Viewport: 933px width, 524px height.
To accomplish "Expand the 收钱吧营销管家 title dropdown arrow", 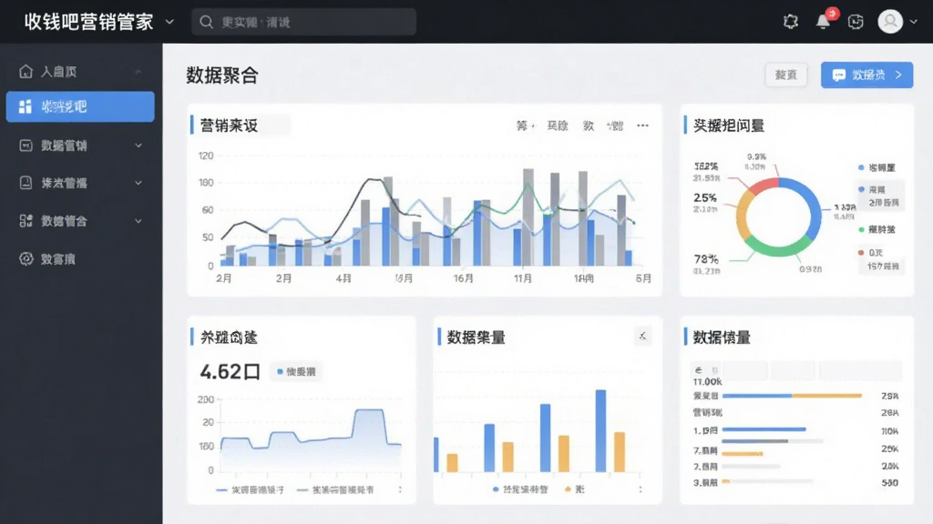I will 169,22.
